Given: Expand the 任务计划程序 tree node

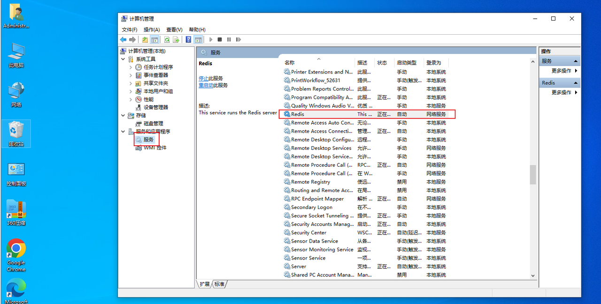Looking at the screenshot, I should [x=131, y=67].
